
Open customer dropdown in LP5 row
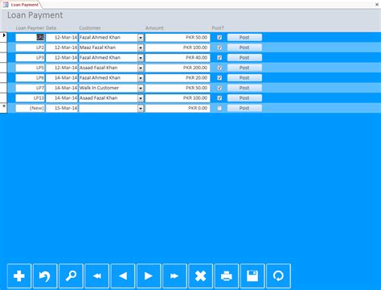(x=141, y=68)
